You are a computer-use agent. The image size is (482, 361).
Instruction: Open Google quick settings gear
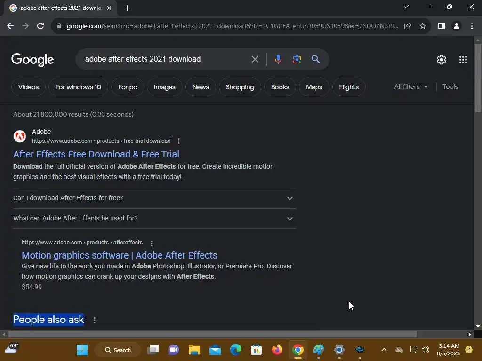point(442,60)
